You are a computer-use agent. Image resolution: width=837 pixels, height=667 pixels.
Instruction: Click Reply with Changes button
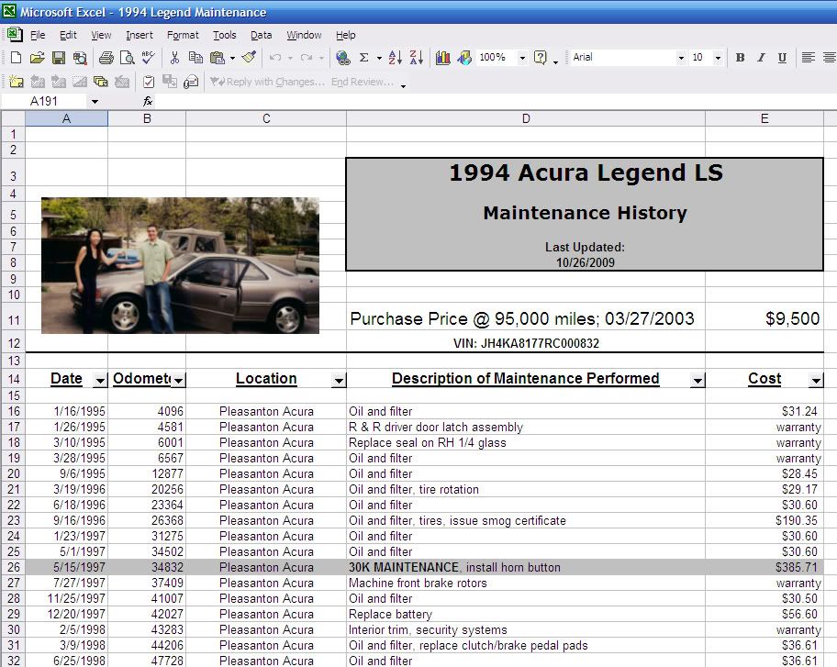(x=267, y=82)
